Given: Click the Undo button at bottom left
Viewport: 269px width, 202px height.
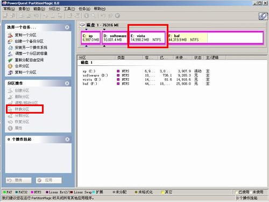Looking at the screenshot, I should pyautogui.click(x=19, y=180).
